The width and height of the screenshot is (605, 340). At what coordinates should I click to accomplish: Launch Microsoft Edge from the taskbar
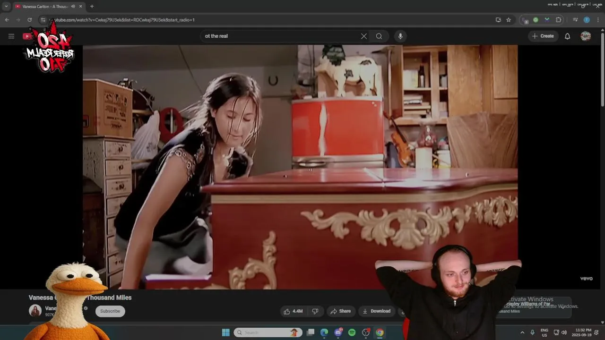click(324, 332)
